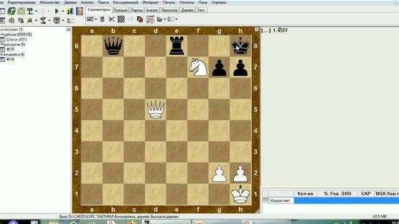
Task: Click the monitor screen icon
Action: point(57,21)
